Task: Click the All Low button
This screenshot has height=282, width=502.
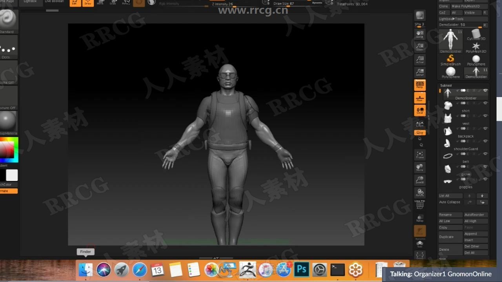Action: (x=450, y=221)
